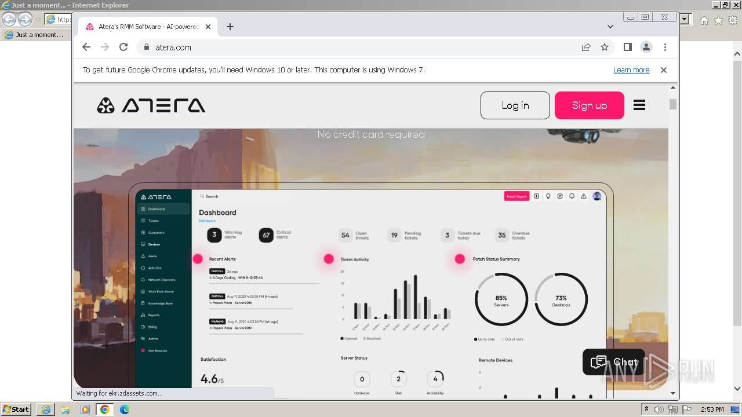Click Internet Explorer's forward button
The width and height of the screenshot is (742, 417).
click(x=25, y=19)
